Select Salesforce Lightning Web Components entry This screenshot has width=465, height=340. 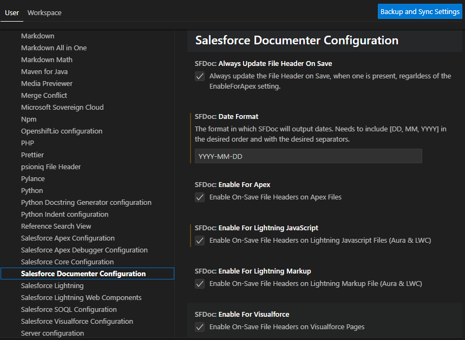point(81,297)
